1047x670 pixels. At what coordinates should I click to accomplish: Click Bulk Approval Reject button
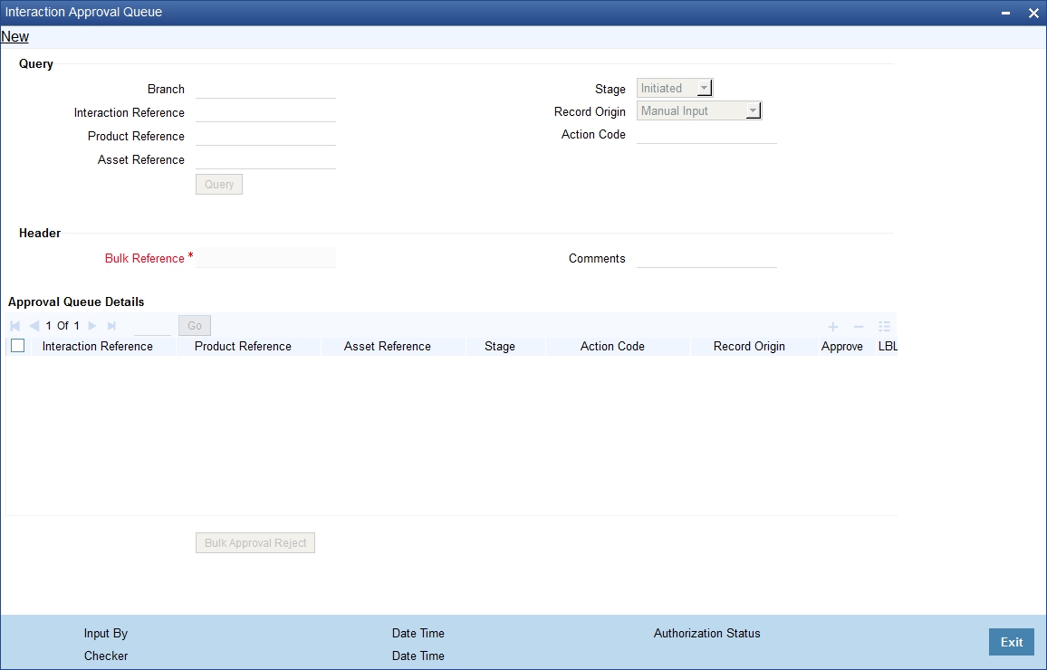point(255,542)
